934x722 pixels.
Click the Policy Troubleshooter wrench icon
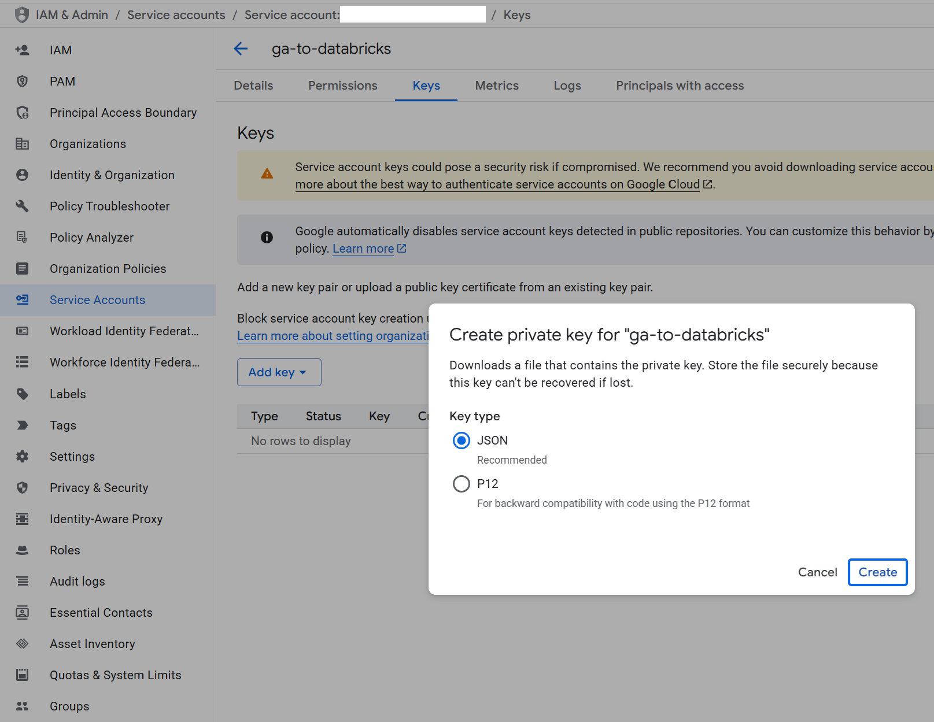coord(23,206)
